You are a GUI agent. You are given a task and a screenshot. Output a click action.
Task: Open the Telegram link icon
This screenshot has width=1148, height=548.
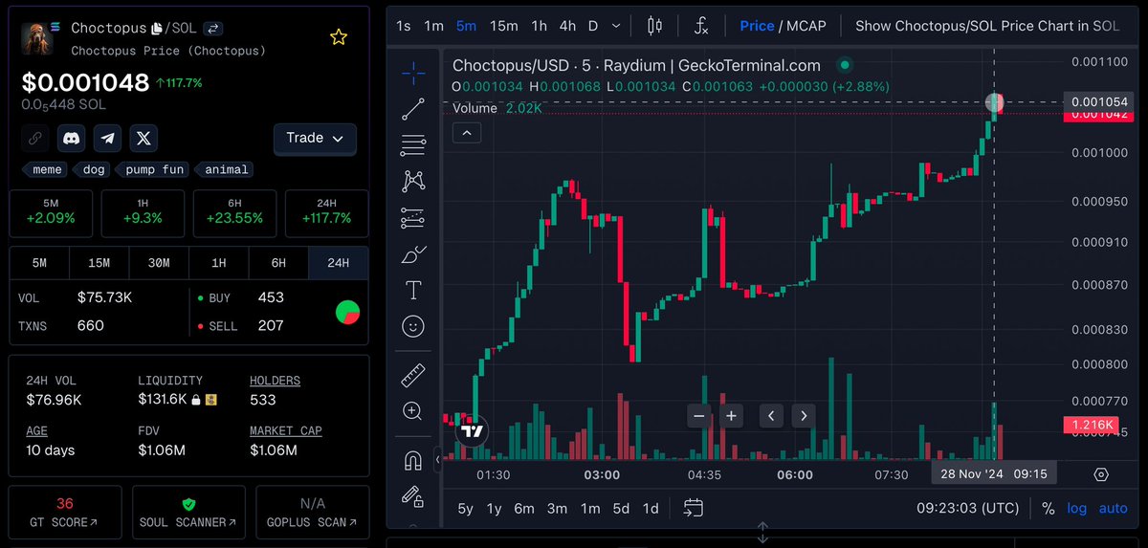tap(108, 138)
